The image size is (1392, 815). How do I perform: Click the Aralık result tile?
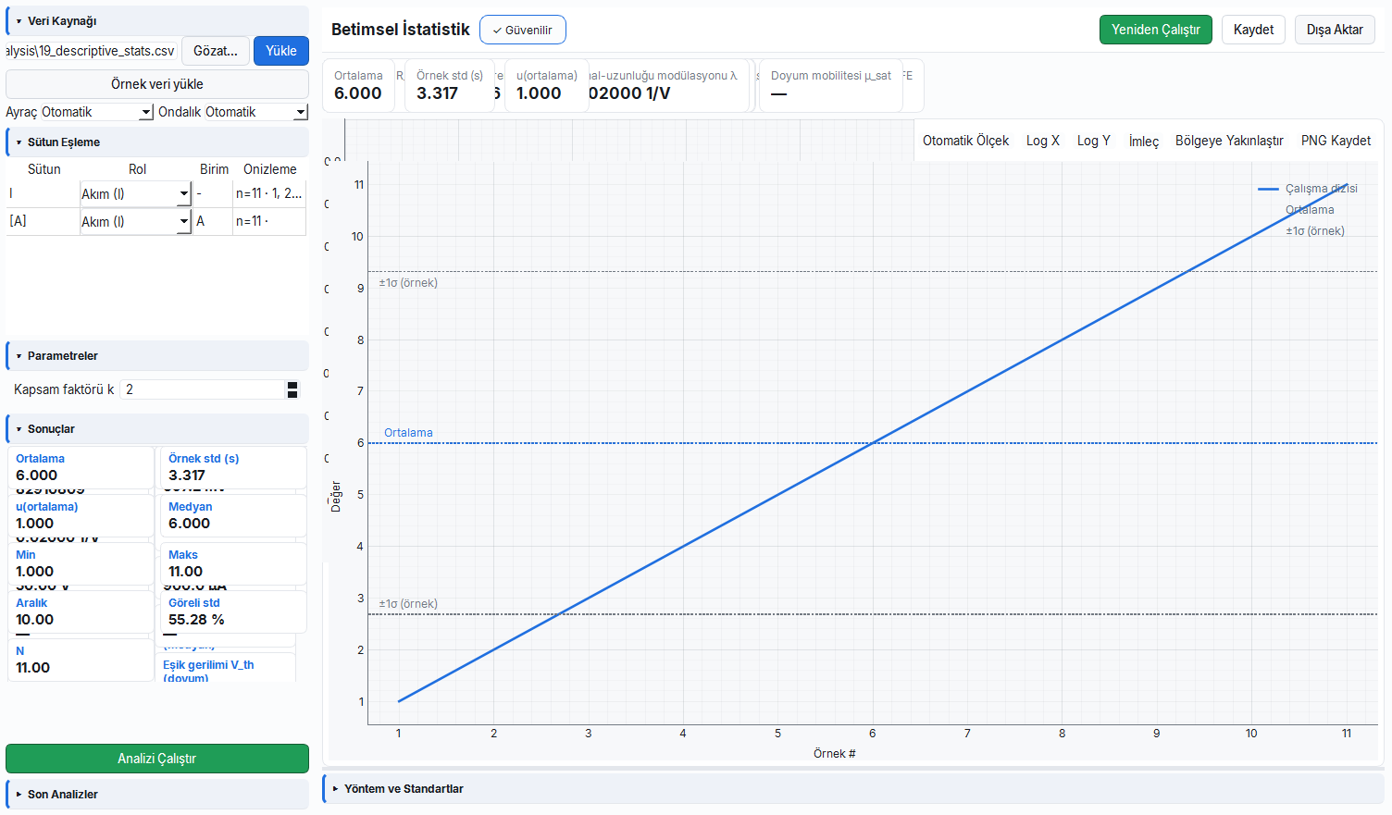tap(81, 612)
